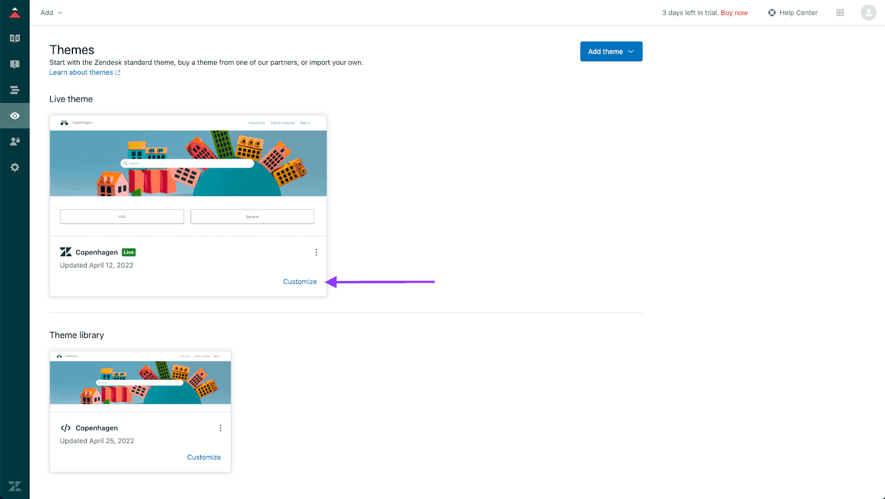Click the live Copenhagen theme name

97,252
